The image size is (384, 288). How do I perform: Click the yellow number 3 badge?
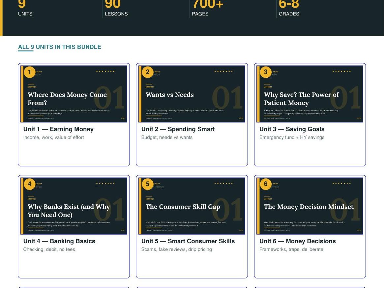click(x=266, y=72)
